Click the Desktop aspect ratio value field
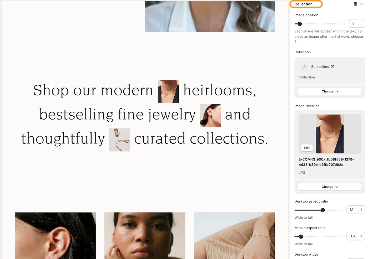Viewport: 368px width, 259px height. pos(356,210)
